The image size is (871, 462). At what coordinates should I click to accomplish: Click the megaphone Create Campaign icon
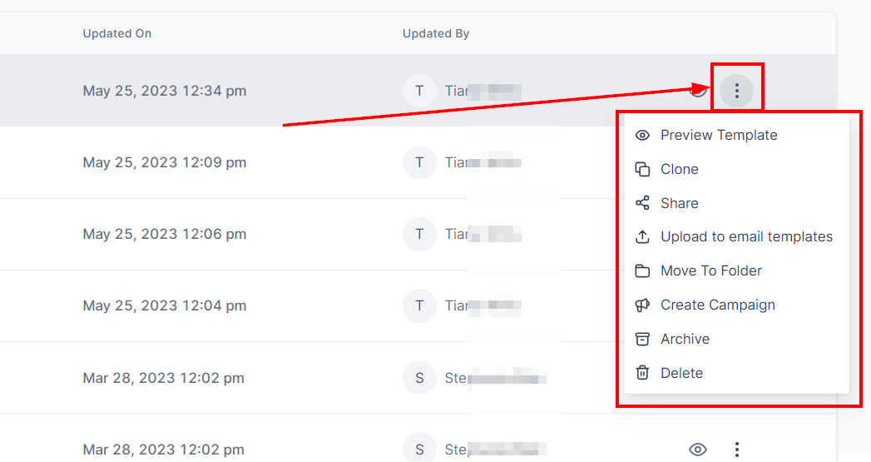pyautogui.click(x=642, y=305)
